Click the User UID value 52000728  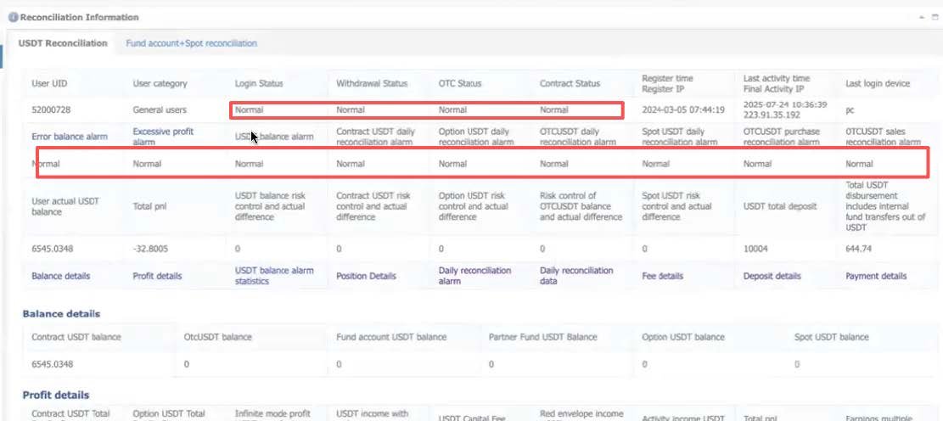pyautogui.click(x=50, y=109)
